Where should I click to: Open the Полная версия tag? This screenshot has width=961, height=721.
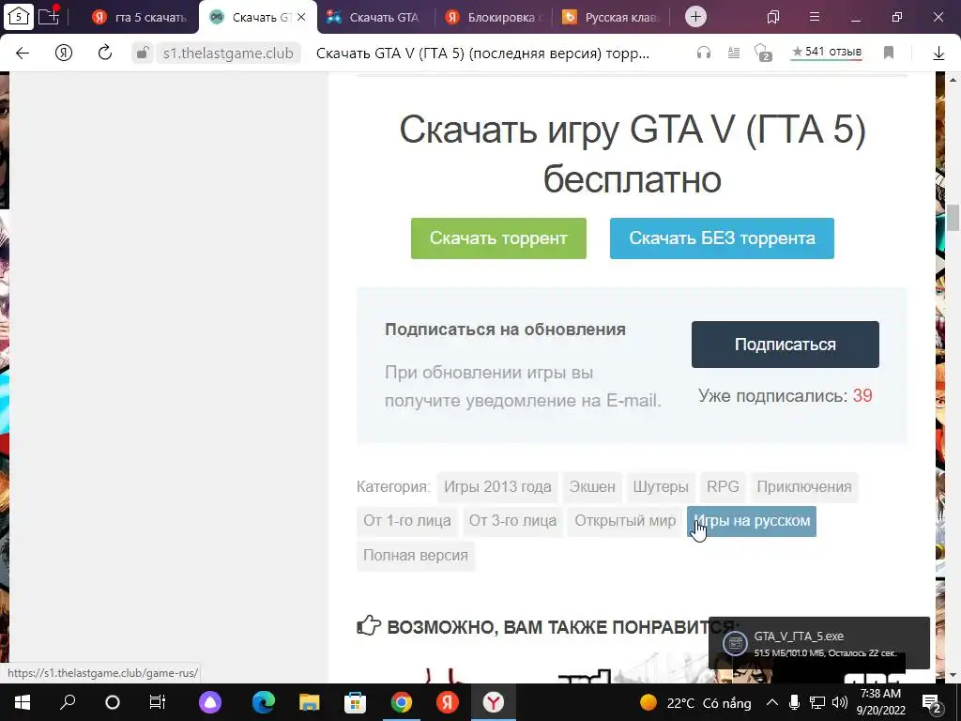point(416,556)
